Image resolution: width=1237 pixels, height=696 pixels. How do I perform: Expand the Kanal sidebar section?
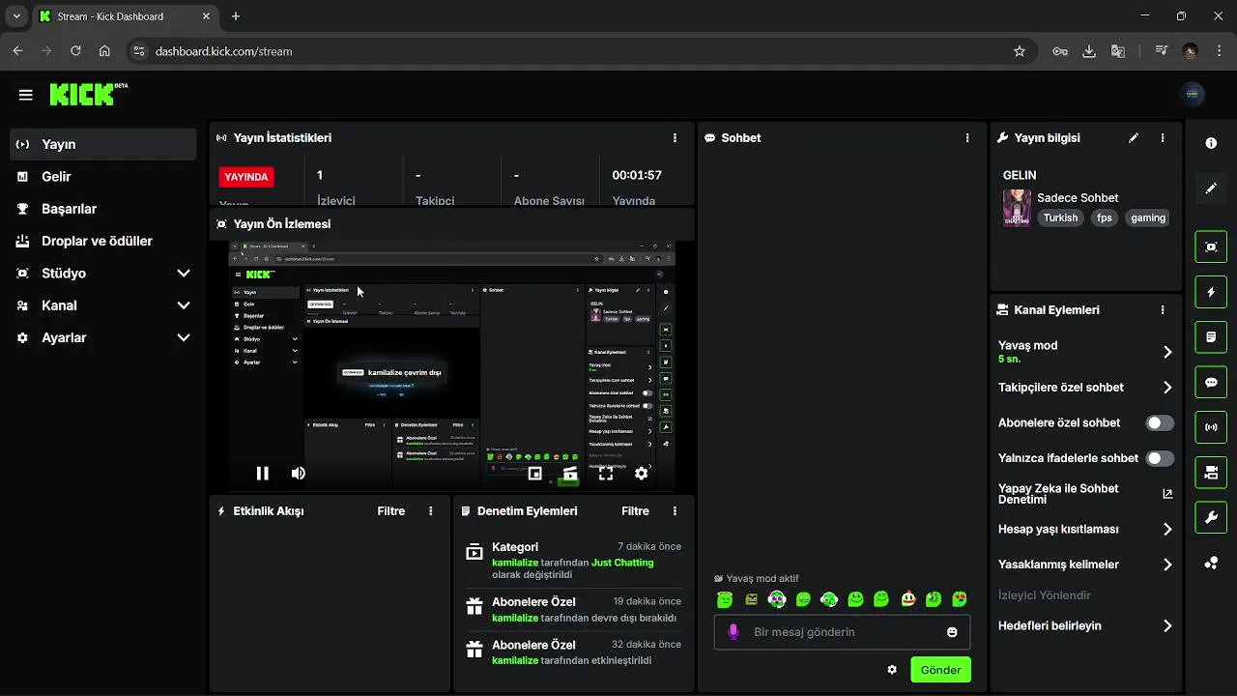pyautogui.click(x=184, y=305)
